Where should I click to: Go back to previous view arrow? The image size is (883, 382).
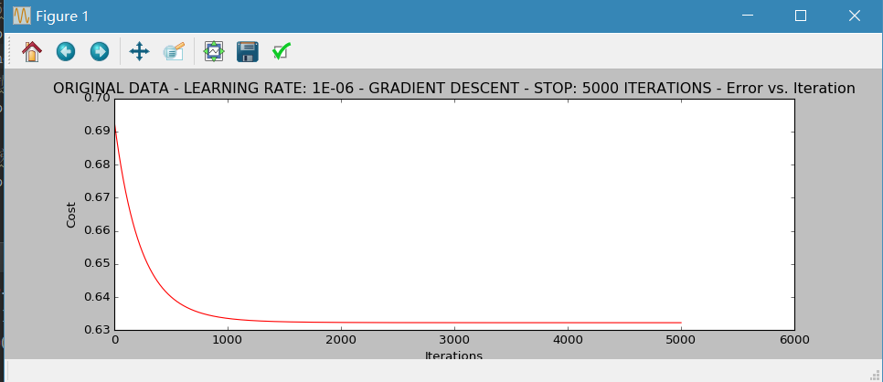point(66,52)
